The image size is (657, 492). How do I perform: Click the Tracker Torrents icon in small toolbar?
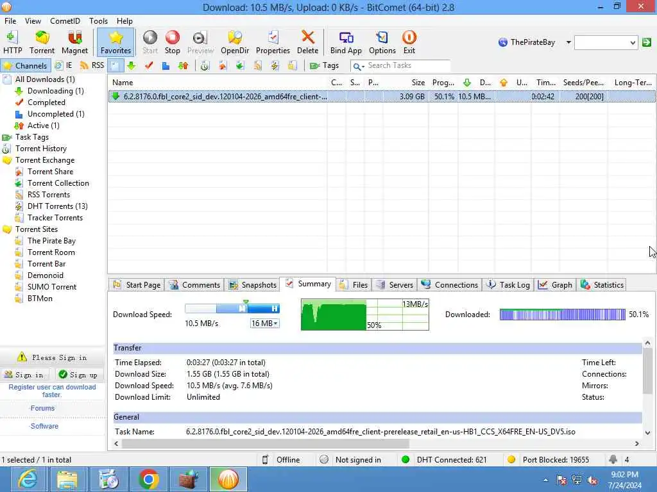(x=292, y=66)
